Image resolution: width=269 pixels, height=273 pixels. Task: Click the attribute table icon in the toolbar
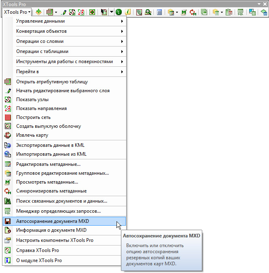click(50, 12)
